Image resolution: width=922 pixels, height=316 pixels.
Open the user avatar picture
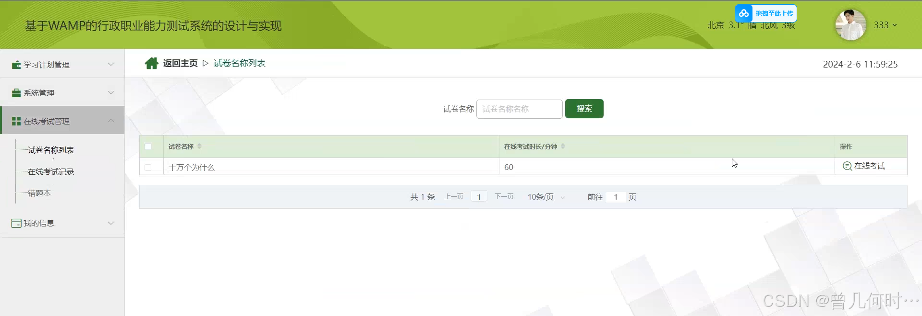(850, 25)
